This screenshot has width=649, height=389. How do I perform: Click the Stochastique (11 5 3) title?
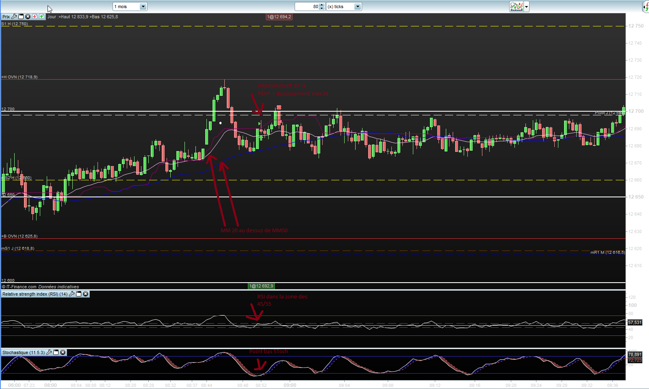24,352
